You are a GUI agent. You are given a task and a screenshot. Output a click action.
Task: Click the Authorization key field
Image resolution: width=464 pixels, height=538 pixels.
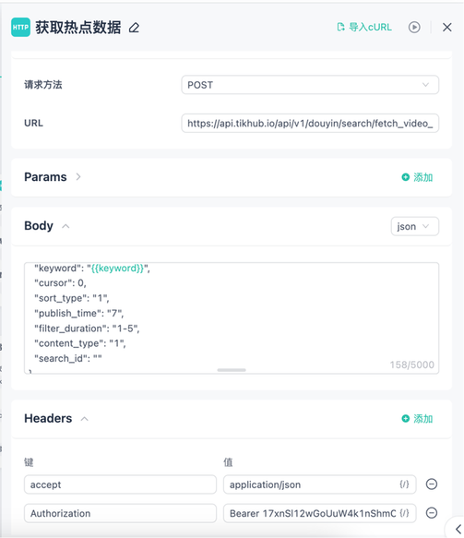(x=120, y=513)
